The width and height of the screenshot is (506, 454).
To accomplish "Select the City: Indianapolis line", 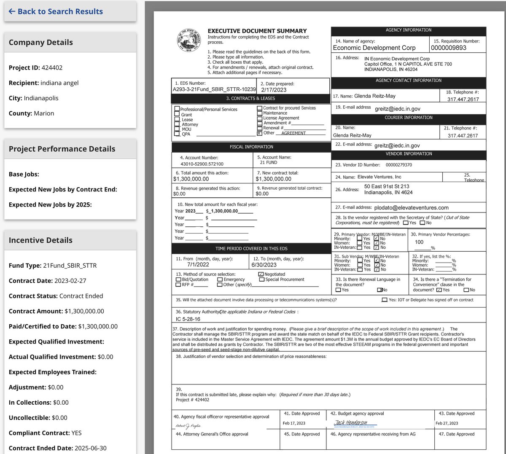I will pyautogui.click(x=34, y=98).
